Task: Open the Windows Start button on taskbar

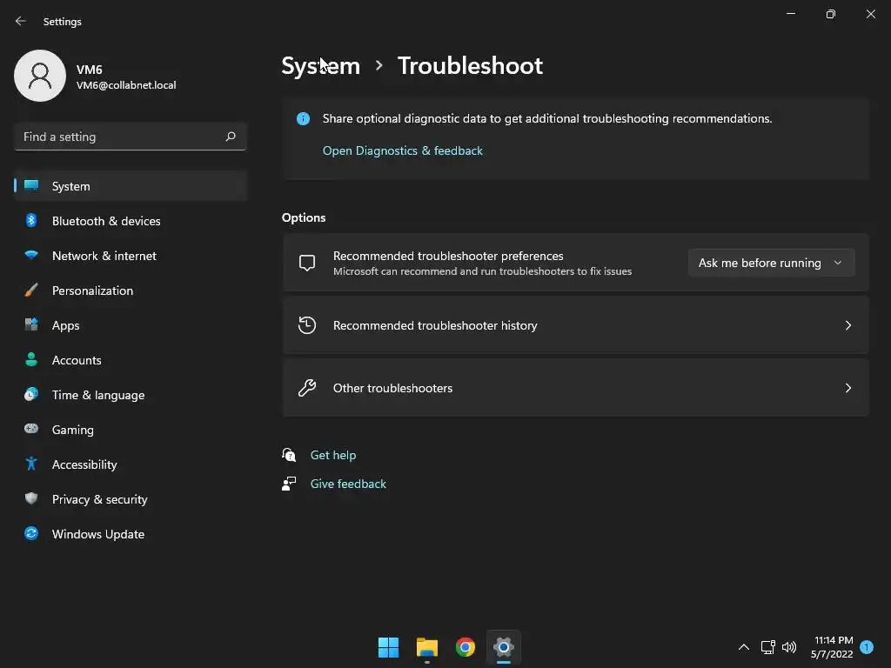Action: coord(389,647)
